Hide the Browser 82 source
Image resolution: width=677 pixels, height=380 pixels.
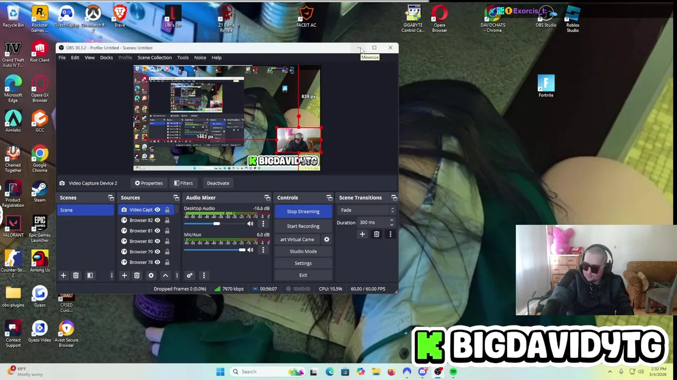[157, 221]
